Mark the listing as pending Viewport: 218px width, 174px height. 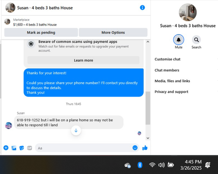point(41,32)
